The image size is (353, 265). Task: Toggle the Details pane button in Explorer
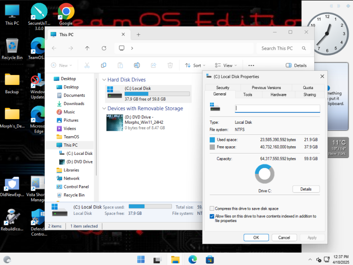(x=296, y=65)
